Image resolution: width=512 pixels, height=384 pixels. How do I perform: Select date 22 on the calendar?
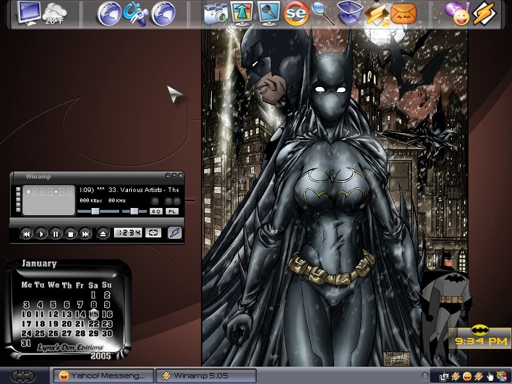[x=93, y=324]
